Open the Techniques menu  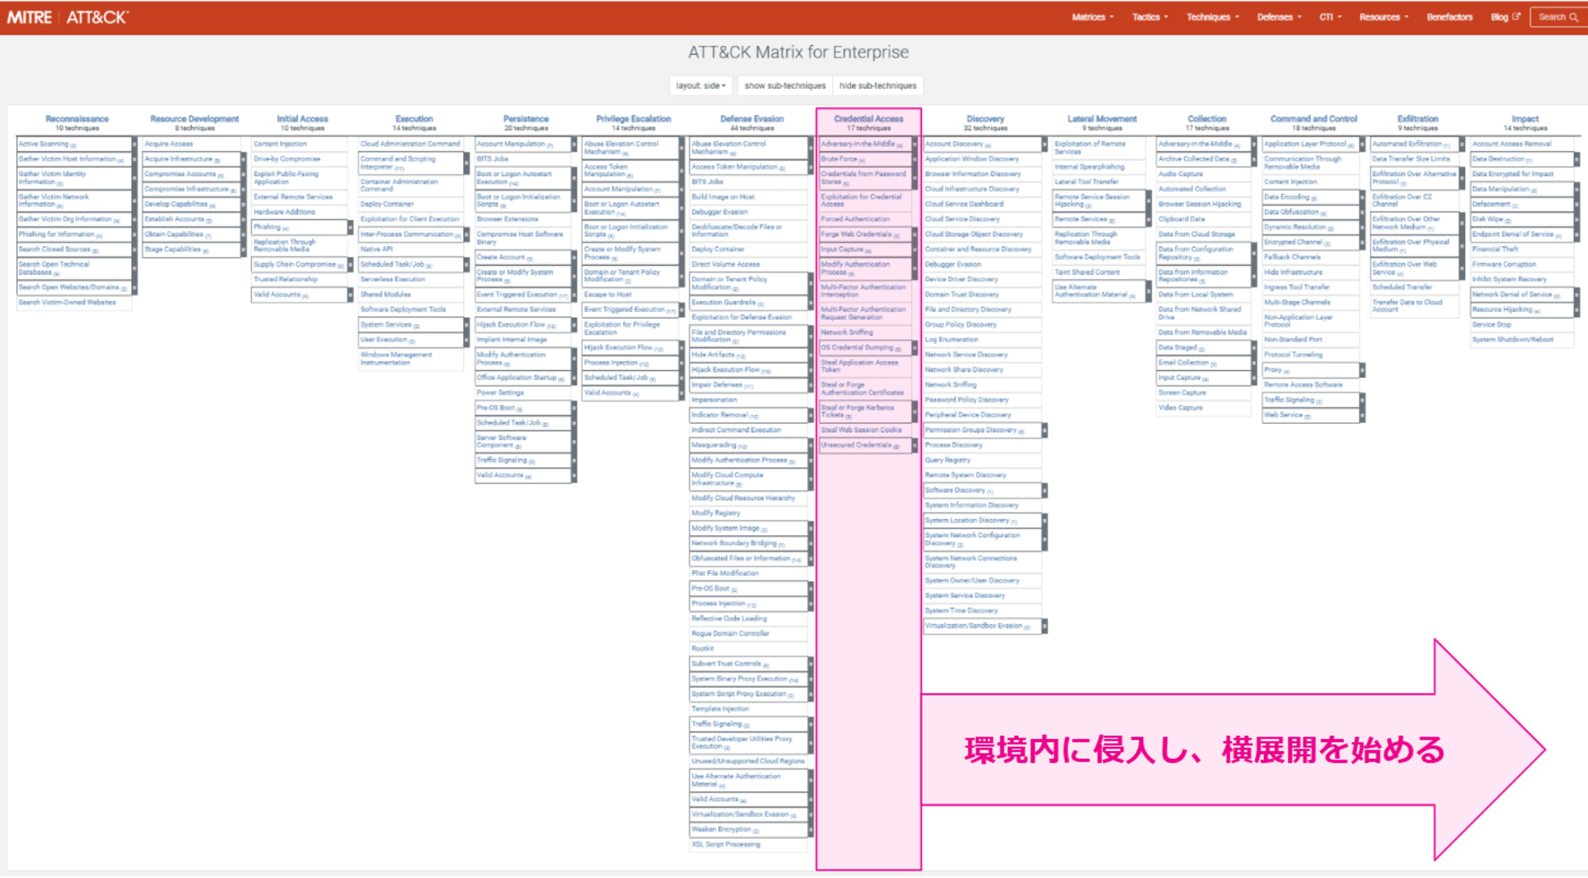[x=1212, y=17]
